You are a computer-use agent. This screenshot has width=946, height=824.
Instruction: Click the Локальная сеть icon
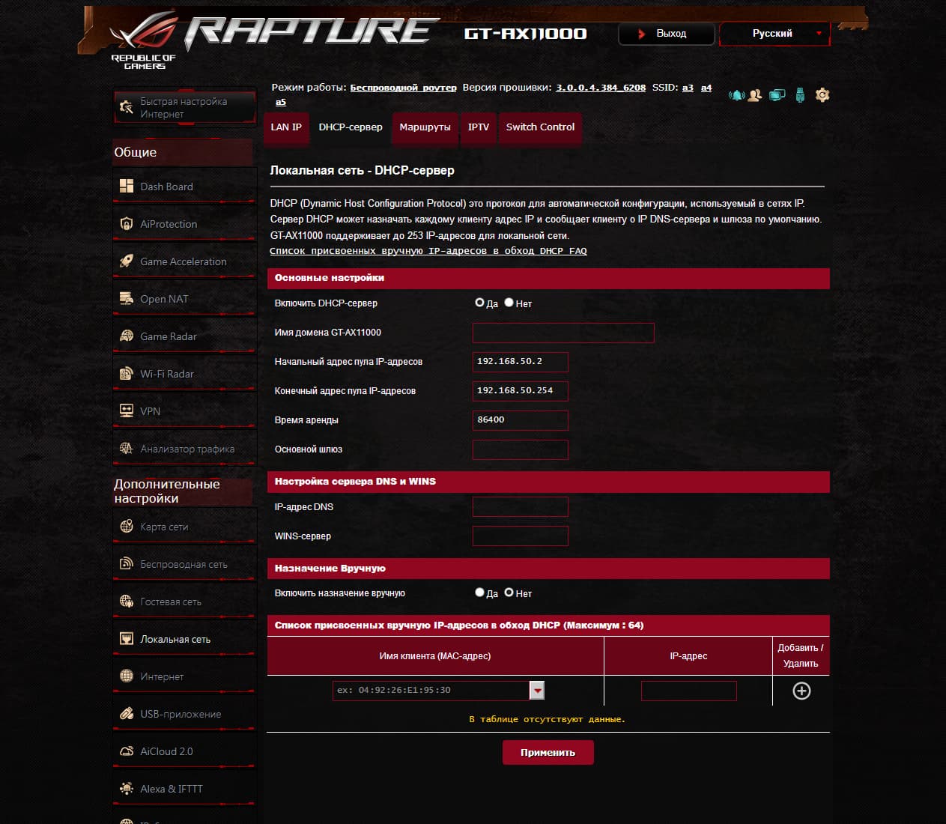click(x=127, y=639)
